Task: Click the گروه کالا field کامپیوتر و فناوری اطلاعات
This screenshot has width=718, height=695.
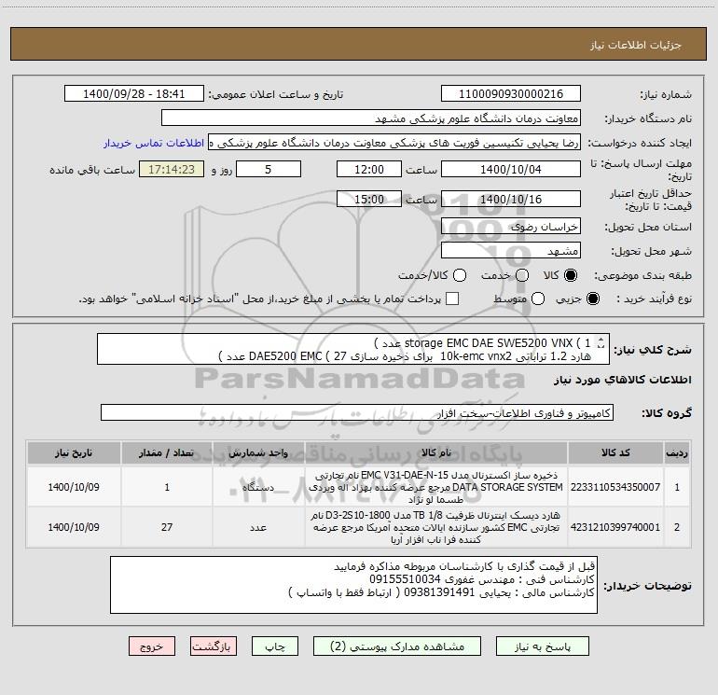Action: pos(357,412)
